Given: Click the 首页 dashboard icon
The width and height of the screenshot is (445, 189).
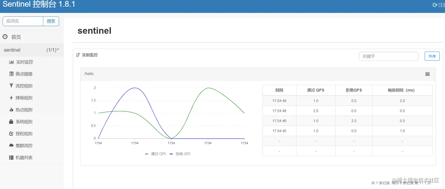Looking at the screenshot, I should (5, 37).
